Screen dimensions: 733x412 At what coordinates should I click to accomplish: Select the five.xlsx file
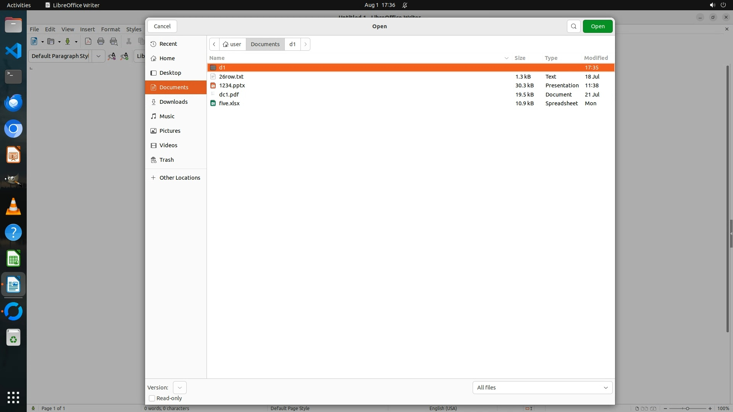(x=229, y=103)
